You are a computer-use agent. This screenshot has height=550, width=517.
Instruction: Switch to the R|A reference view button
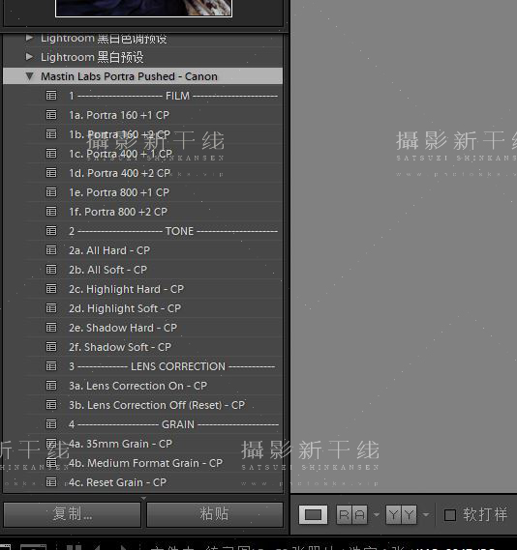(351, 514)
